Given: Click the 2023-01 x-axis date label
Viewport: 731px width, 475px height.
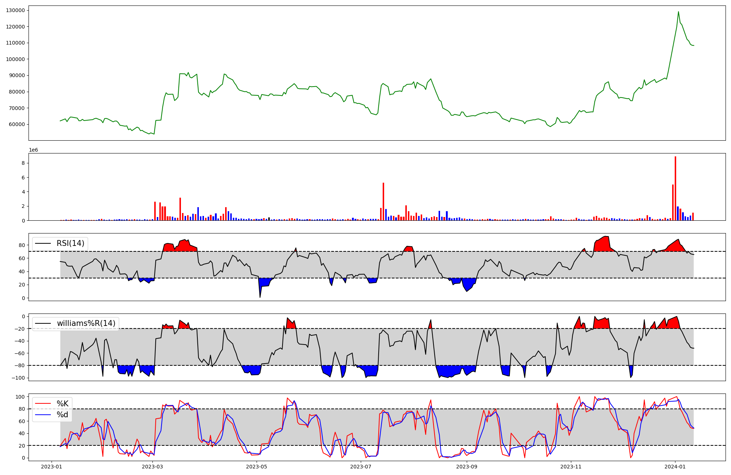Looking at the screenshot, I should click(52, 467).
